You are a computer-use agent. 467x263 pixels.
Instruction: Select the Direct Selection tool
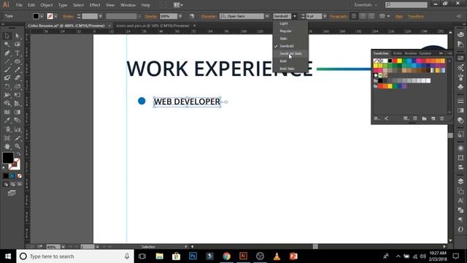[x=18, y=36]
